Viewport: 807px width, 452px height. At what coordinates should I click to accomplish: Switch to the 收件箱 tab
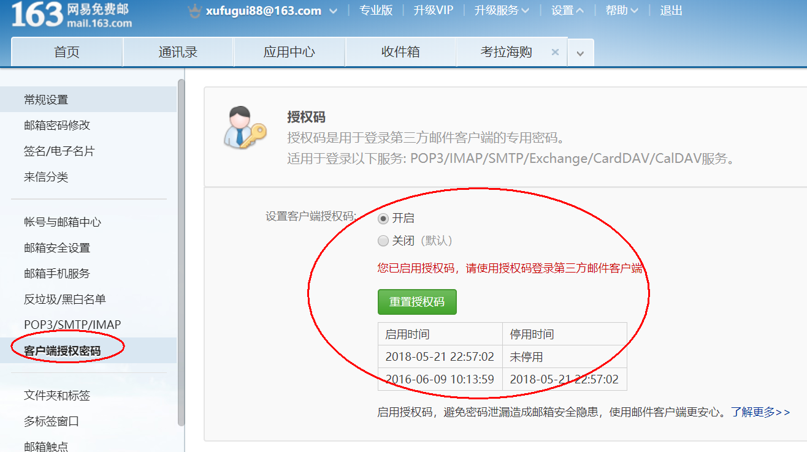click(400, 51)
